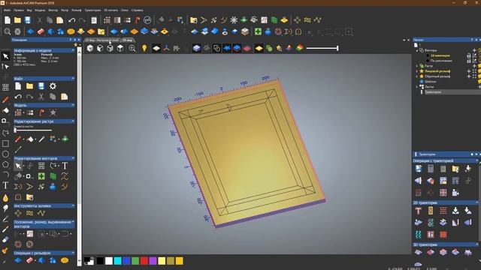Toggle the grid icon on the Обратный рельеф row
Viewport: 481px width, 270px height.
(x=474, y=76)
